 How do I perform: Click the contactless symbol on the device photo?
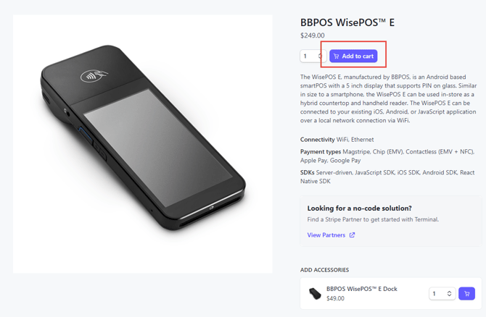coord(91,75)
